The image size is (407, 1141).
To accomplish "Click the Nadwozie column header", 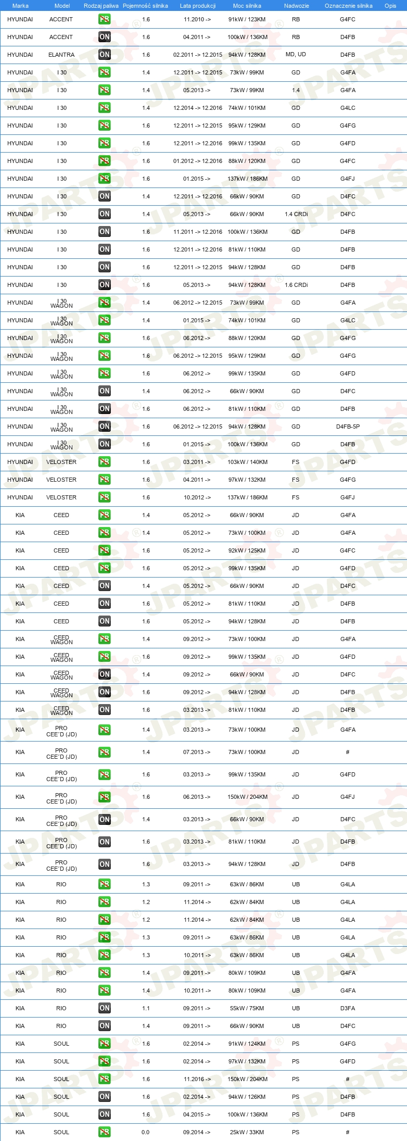I will pos(296,6).
